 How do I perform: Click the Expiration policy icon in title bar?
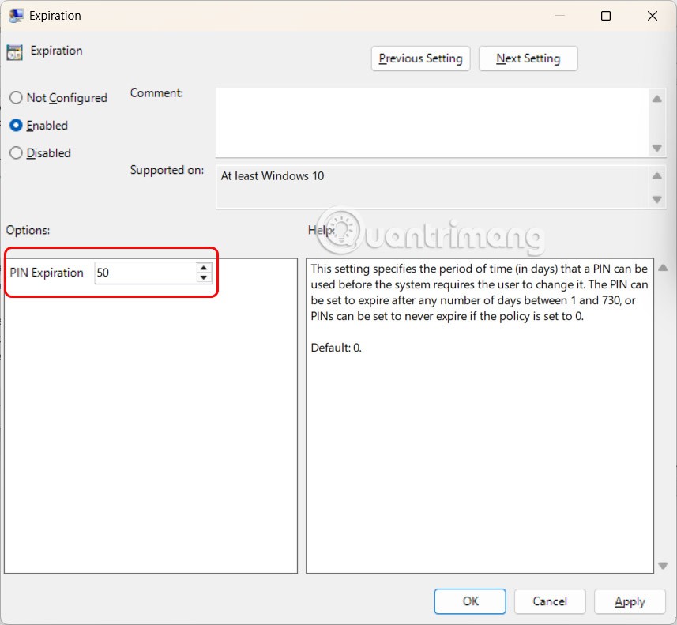click(x=15, y=16)
